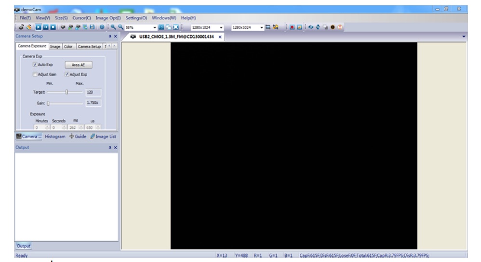This screenshot has width=481, height=262.
Task: Open the Settings(O) menu
Action: 136,18
